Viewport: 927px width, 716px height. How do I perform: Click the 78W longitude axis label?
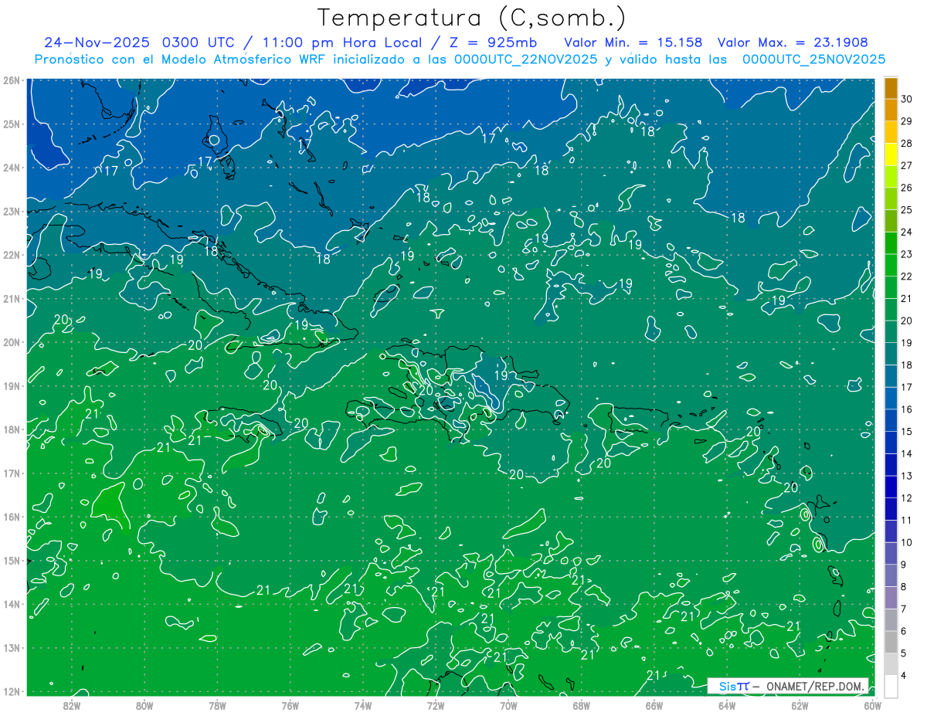(x=217, y=705)
